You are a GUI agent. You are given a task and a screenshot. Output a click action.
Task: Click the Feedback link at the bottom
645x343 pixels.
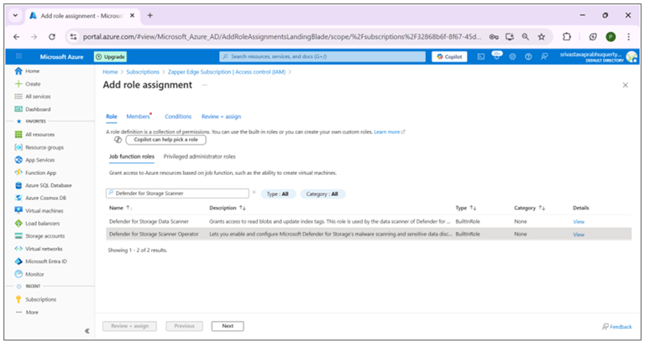coord(616,326)
